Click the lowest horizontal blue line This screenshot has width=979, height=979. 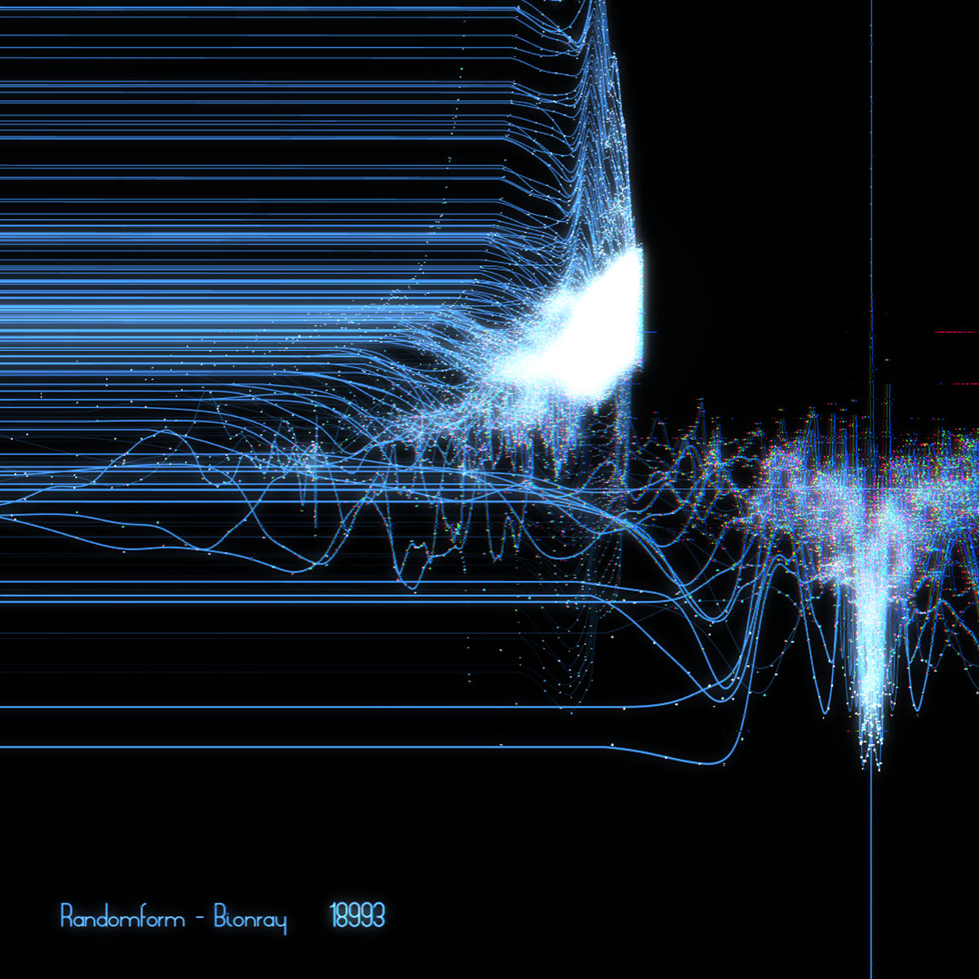pyautogui.click(x=245, y=746)
